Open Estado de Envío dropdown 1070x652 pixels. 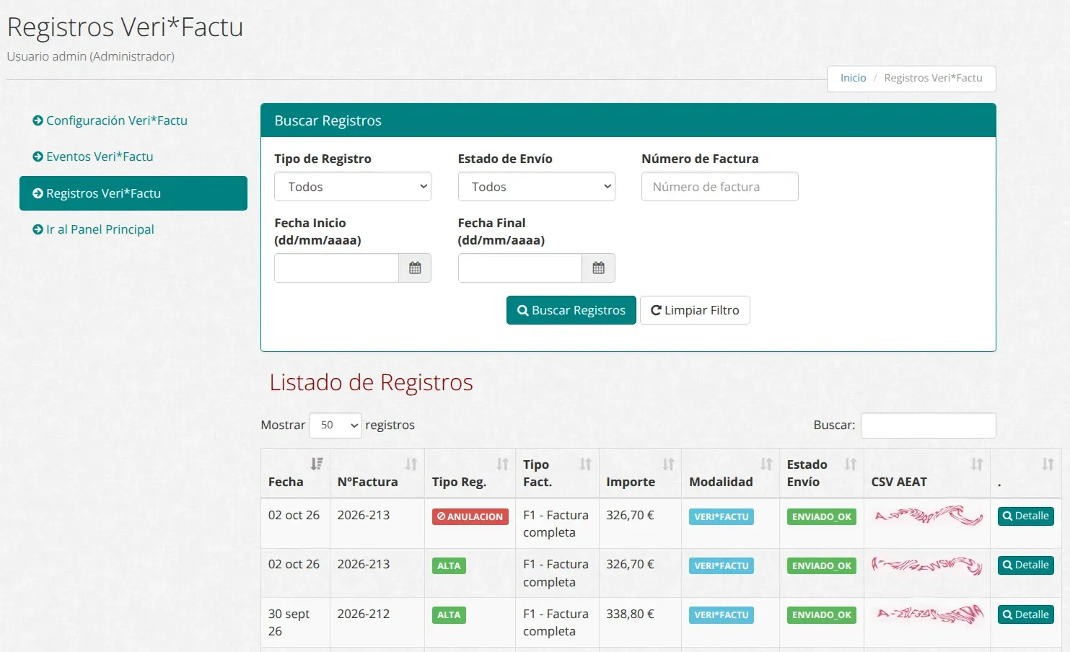tap(536, 186)
